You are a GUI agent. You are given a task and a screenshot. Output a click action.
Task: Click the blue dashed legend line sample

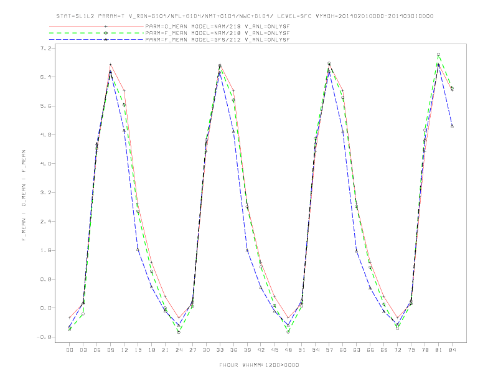point(96,40)
